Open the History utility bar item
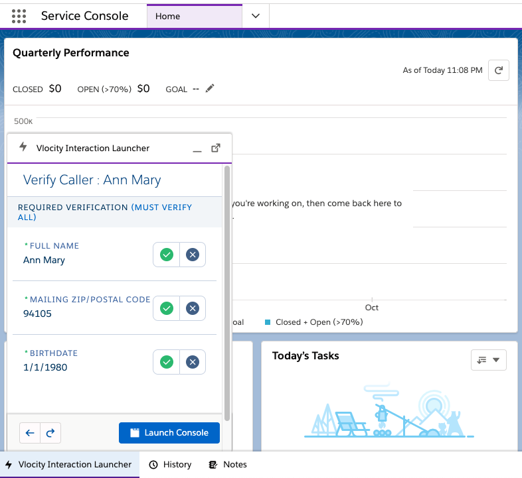The width and height of the screenshot is (522, 478). (170, 464)
